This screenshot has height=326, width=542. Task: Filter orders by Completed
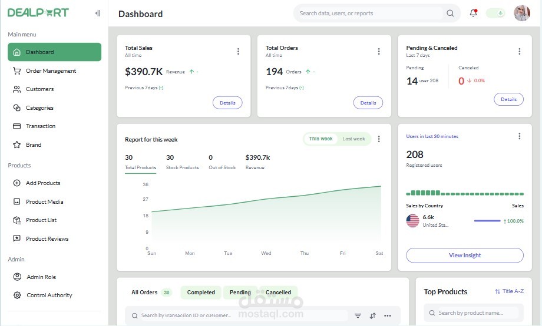pos(201,293)
